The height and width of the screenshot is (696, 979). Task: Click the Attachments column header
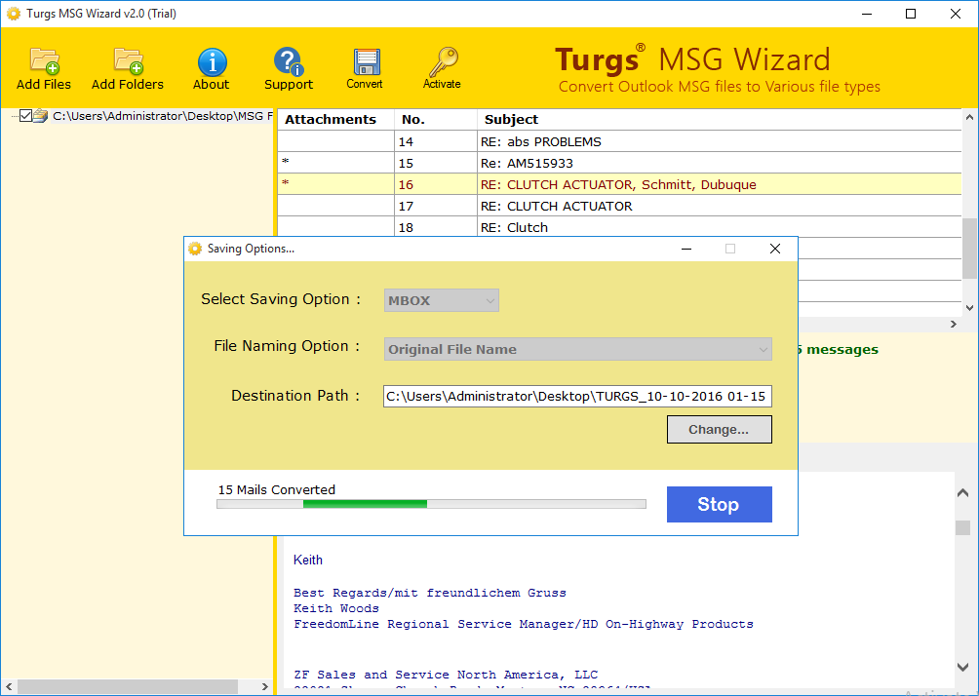tap(335, 119)
